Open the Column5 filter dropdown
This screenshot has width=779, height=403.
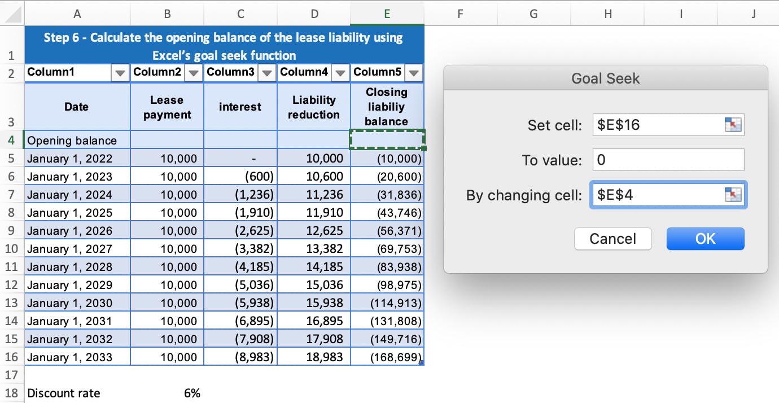click(x=414, y=73)
